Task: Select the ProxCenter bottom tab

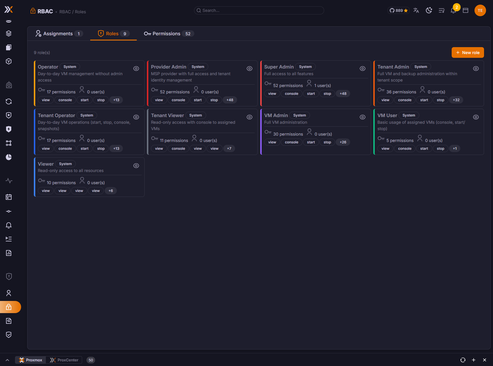Action: (x=64, y=360)
